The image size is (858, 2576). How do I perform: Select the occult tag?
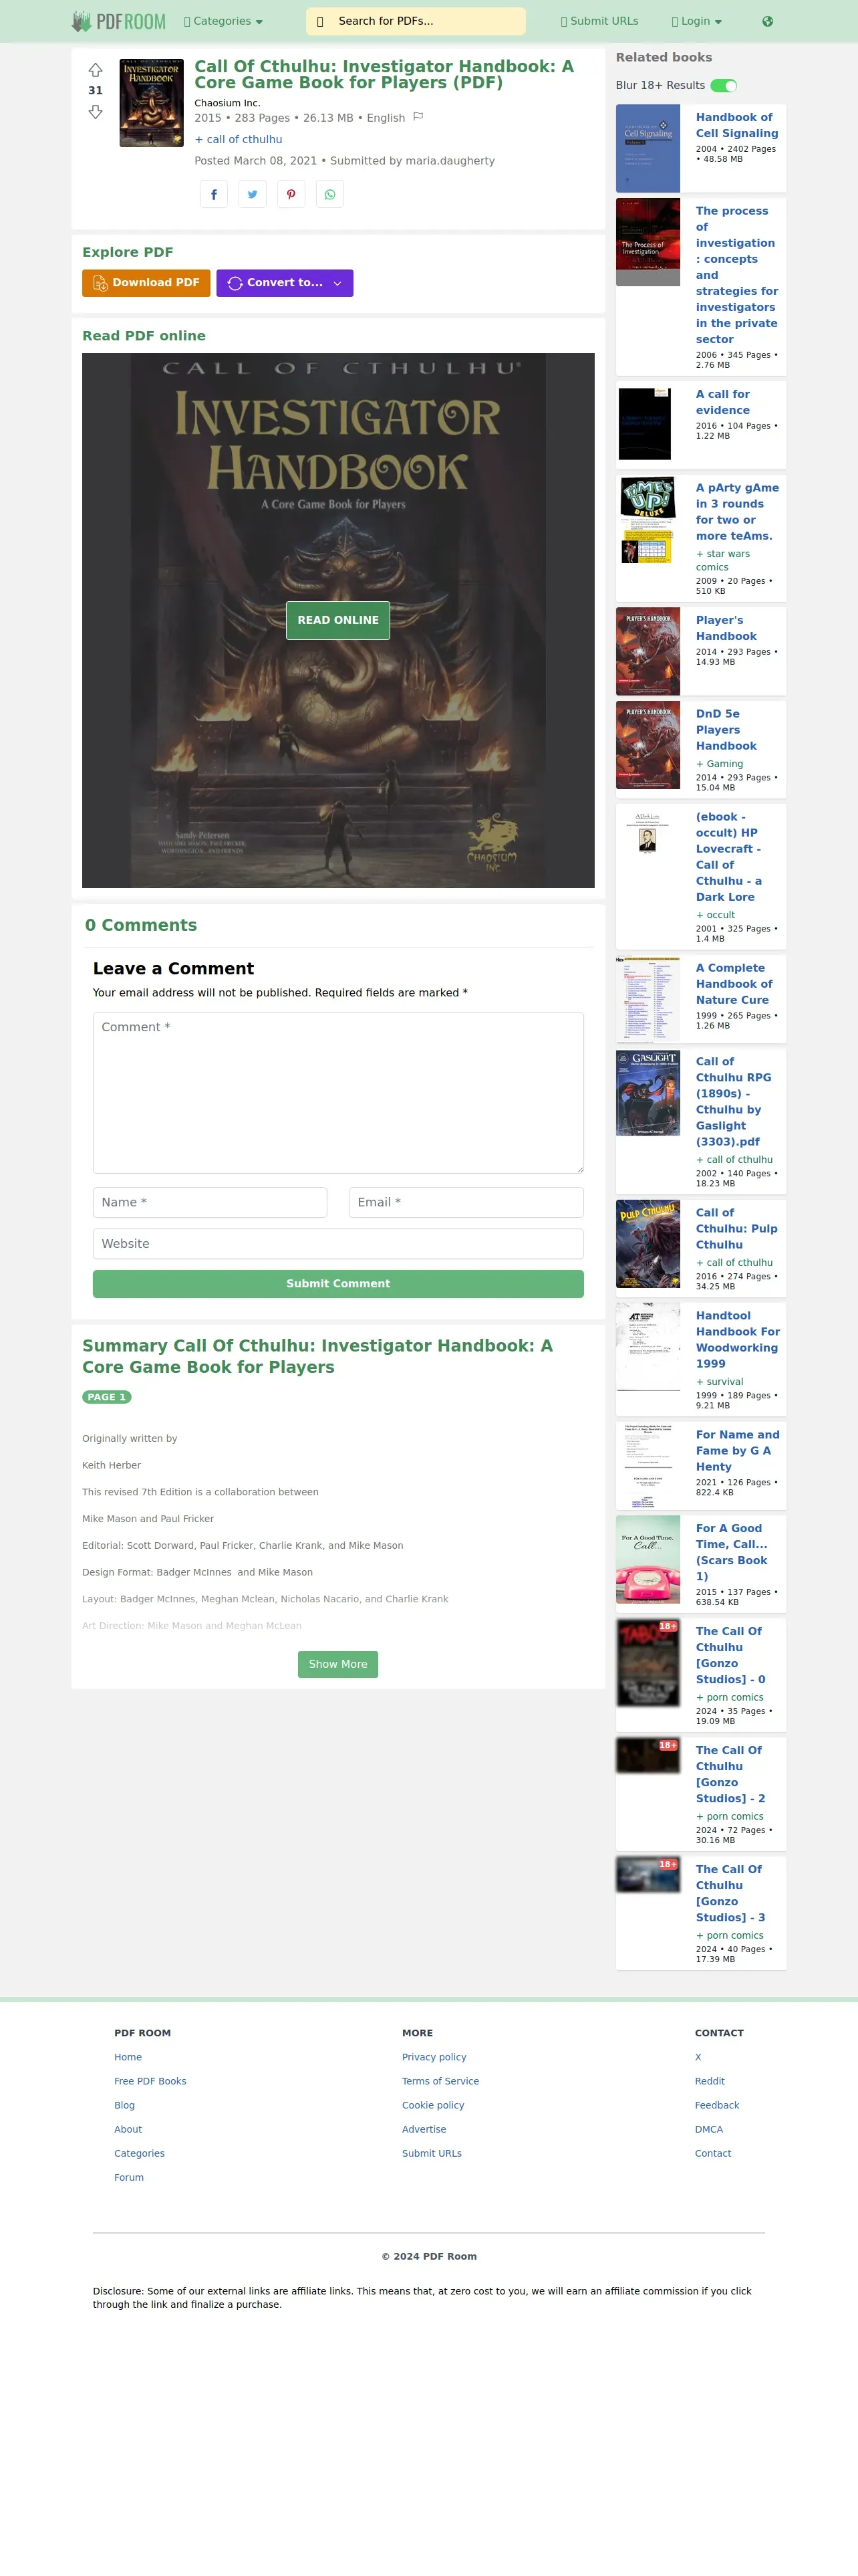click(715, 915)
